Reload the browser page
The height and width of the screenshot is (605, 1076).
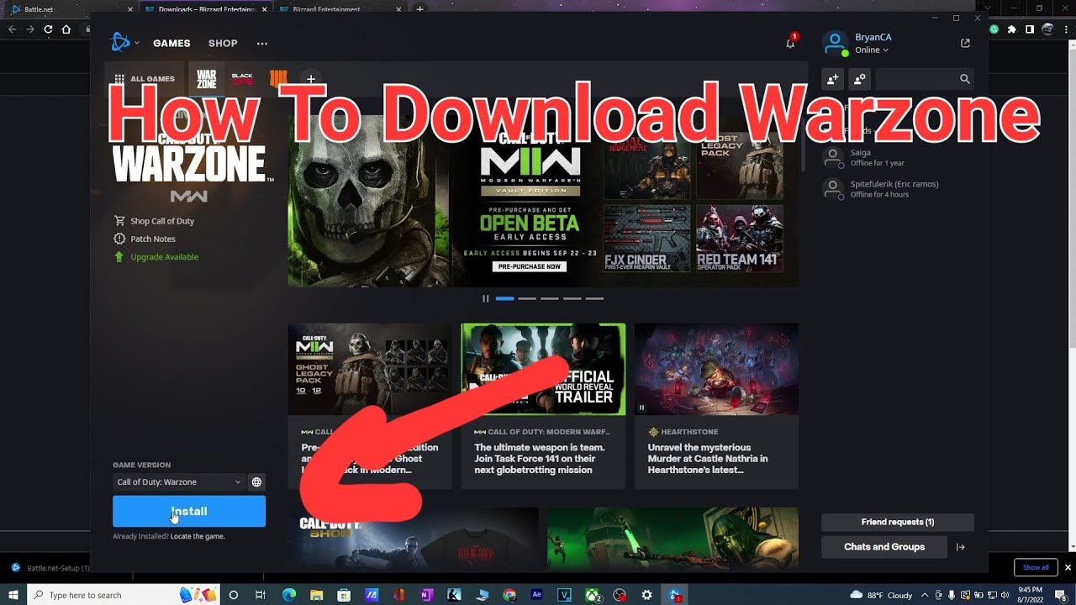(48, 29)
